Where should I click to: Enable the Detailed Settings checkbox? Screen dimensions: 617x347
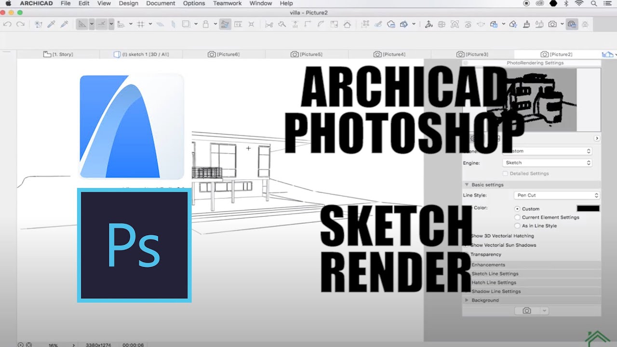[505, 173]
